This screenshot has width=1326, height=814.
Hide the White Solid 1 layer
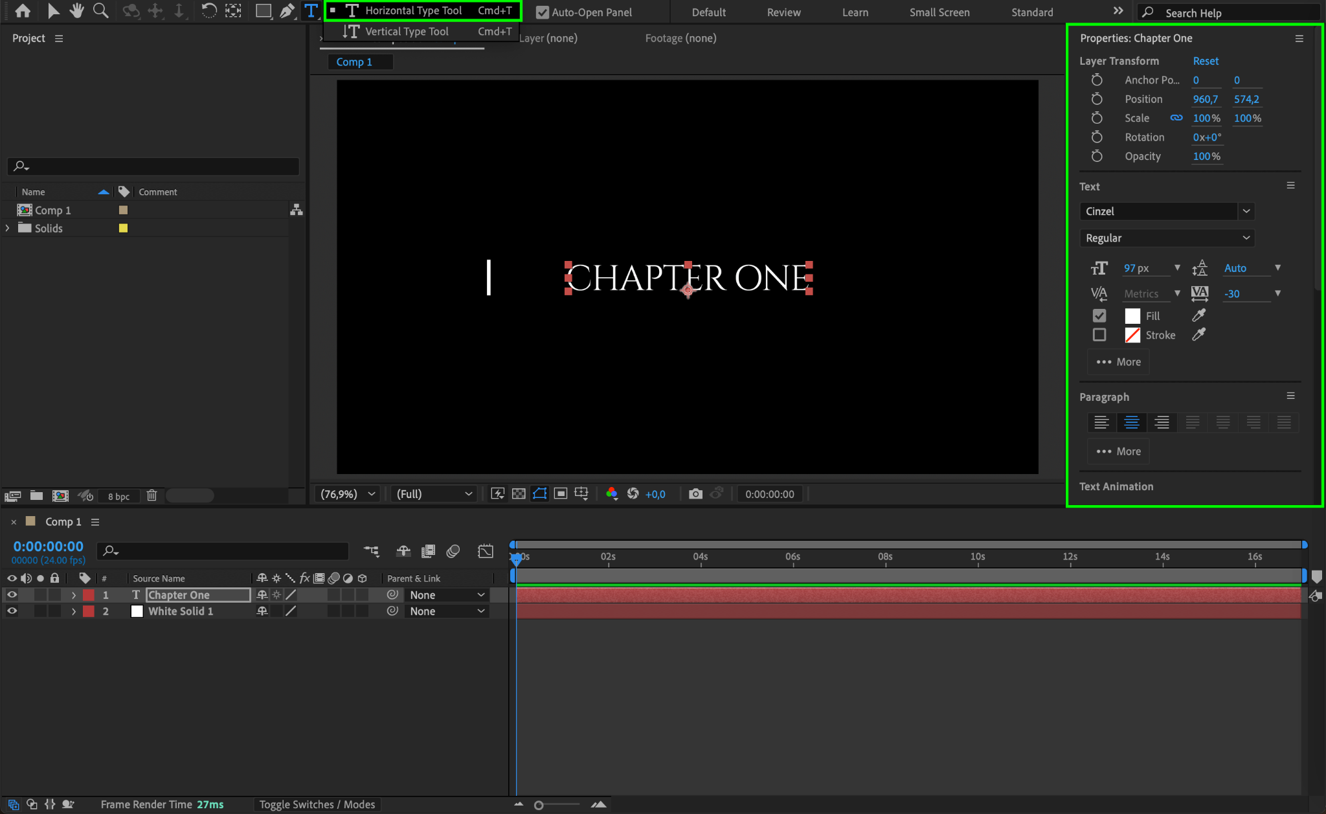pyautogui.click(x=12, y=611)
